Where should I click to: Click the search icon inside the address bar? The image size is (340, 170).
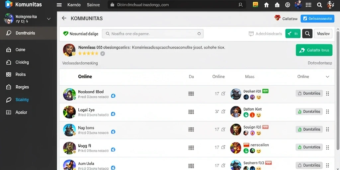(240, 5)
